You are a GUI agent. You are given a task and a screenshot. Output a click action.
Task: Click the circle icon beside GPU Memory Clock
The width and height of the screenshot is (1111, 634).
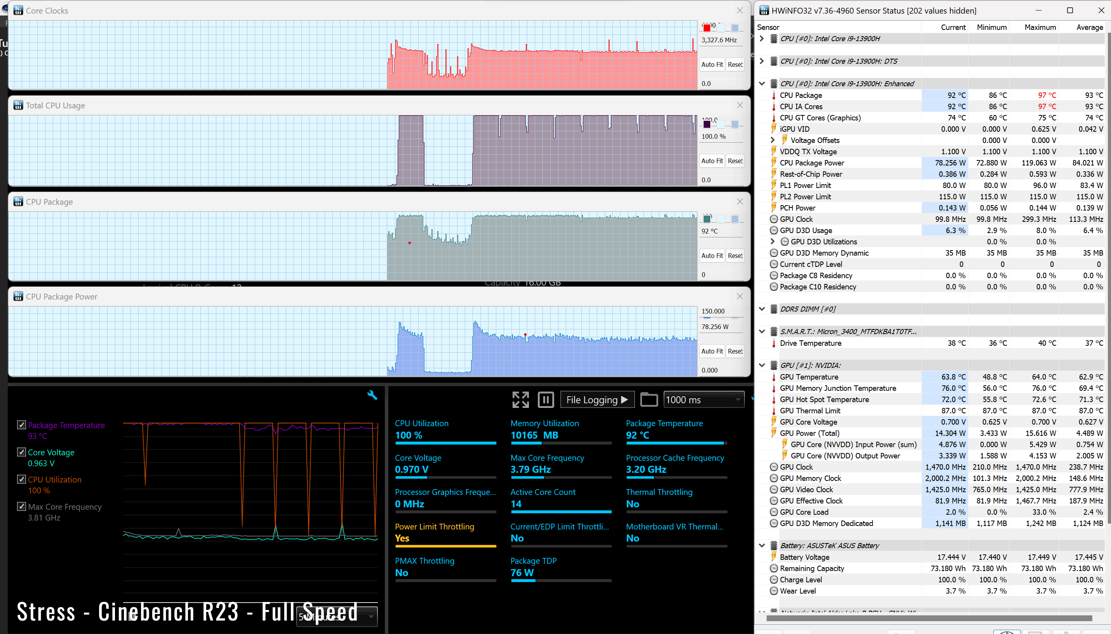click(774, 478)
